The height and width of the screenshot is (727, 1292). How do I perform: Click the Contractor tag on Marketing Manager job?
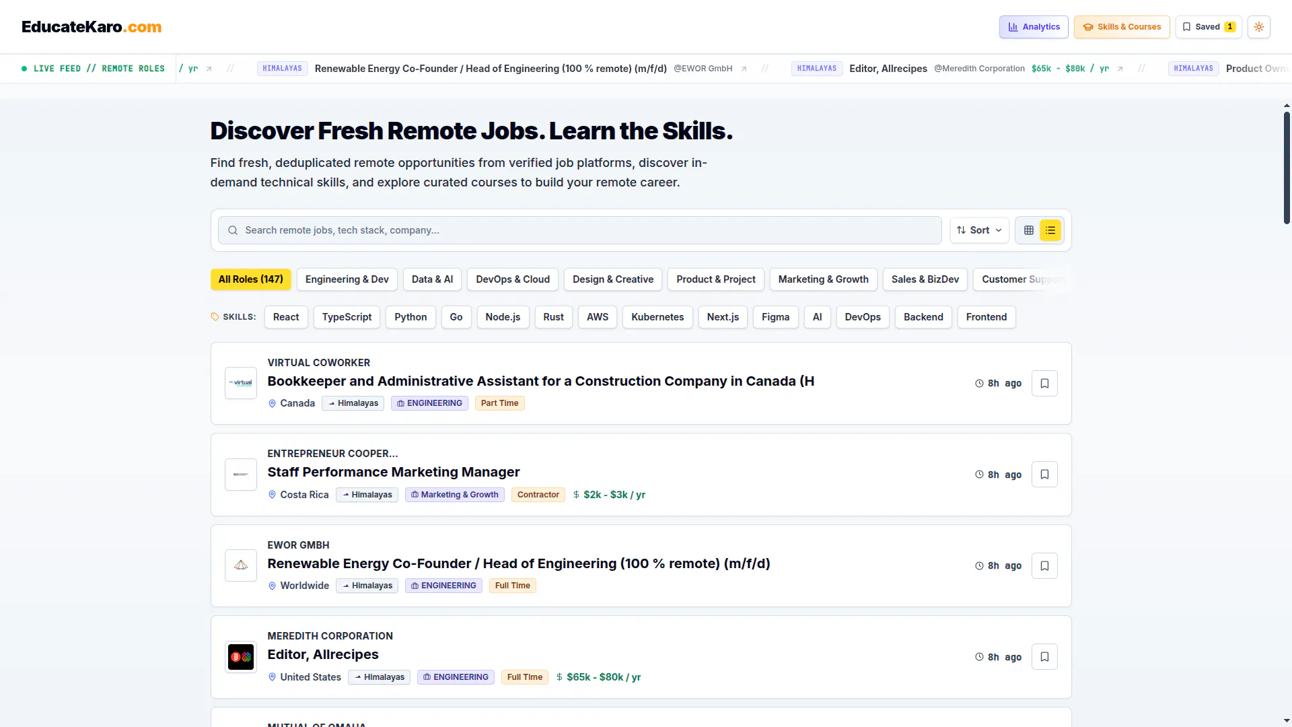(538, 495)
